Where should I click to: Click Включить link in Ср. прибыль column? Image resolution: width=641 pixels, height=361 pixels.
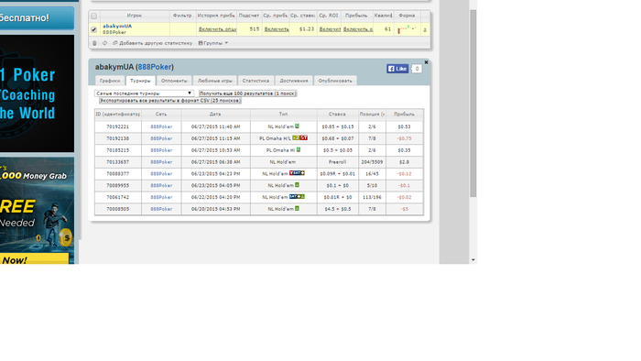pyautogui.click(x=277, y=29)
